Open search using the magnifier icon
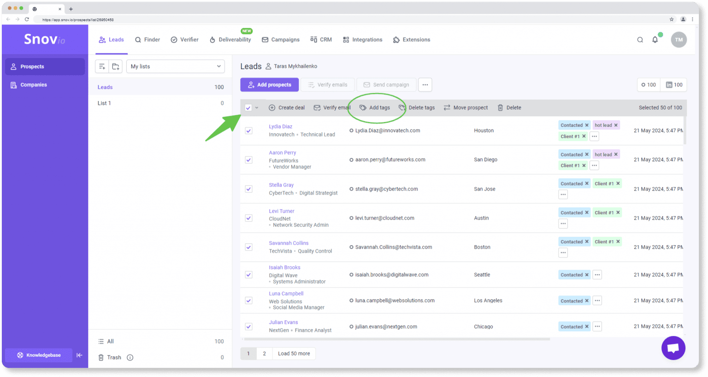 pos(640,40)
